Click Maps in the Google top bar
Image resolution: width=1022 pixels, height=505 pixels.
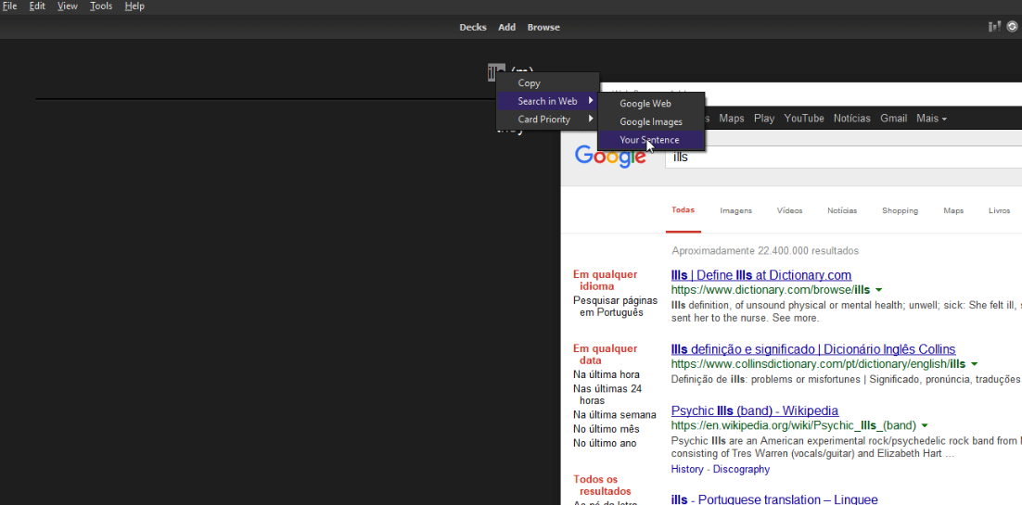(731, 118)
